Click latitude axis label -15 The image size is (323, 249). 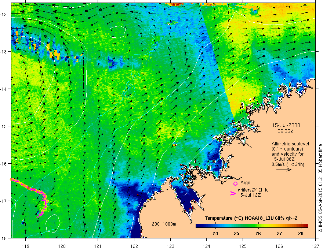(x=4, y=126)
